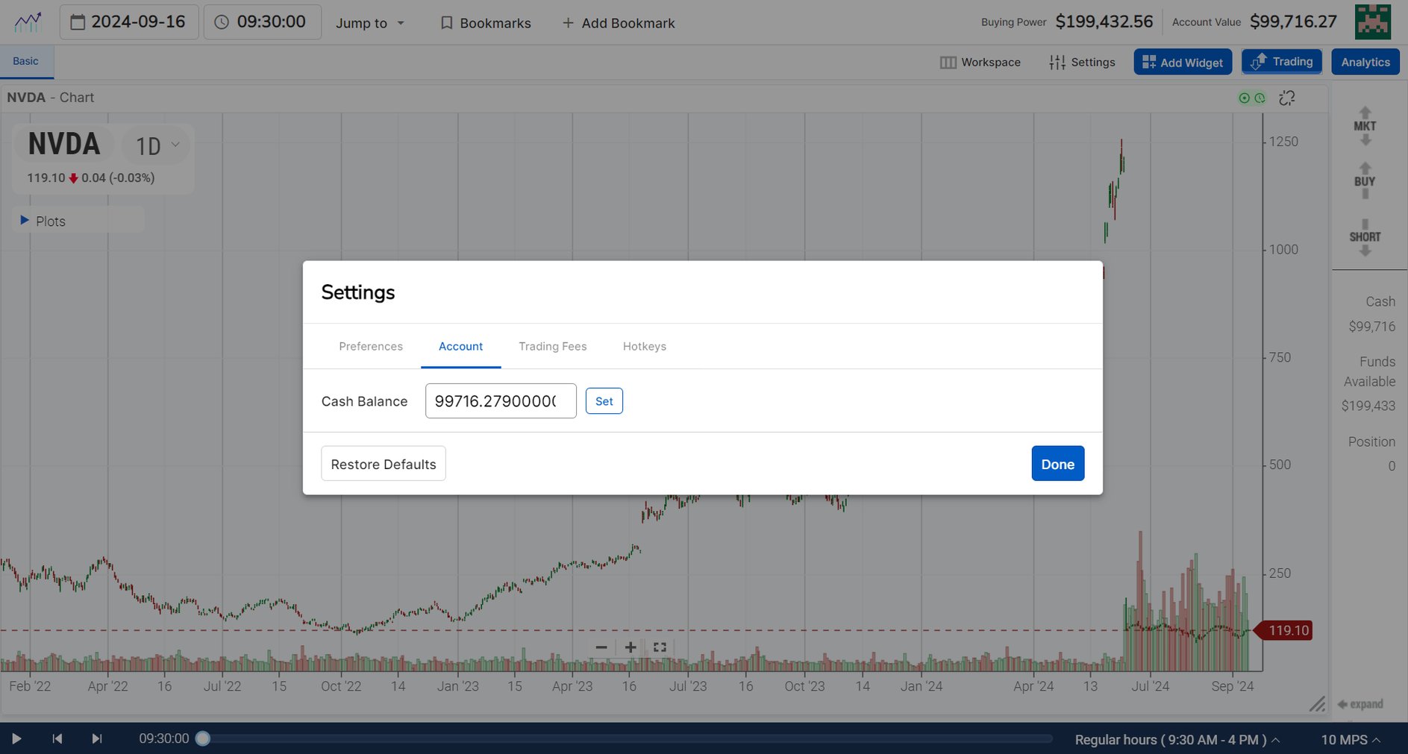
Task: Click the playback timeline slider handle
Action: pyautogui.click(x=202, y=738)
